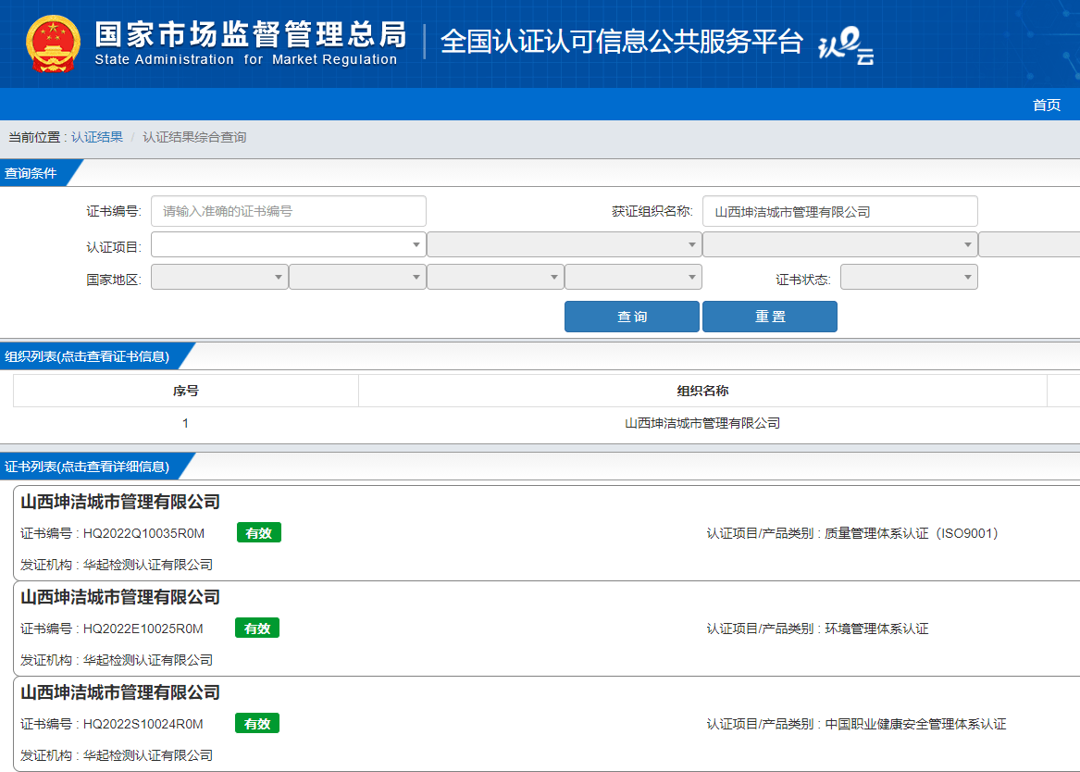Select the 组织列表 section tab
The image size is (1080, 772).
(x=90, y=356)
